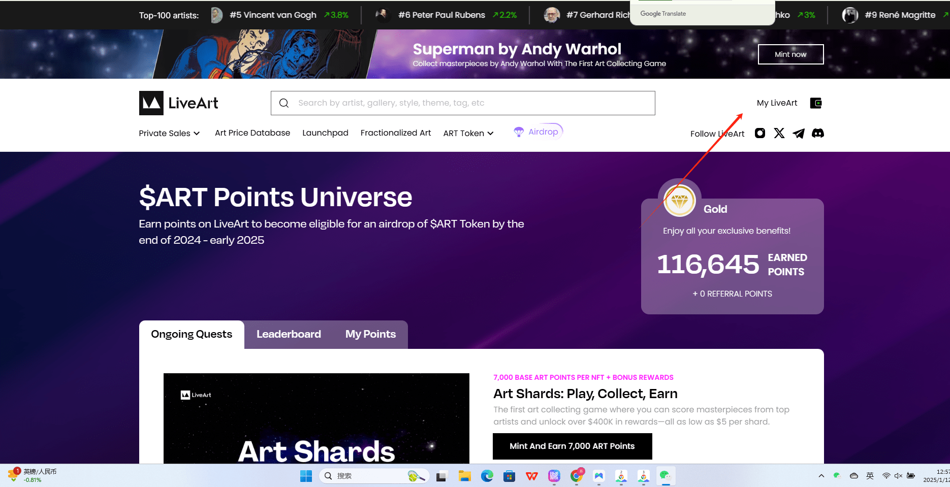Go to the Launchpad page

[x=325, y=133]
